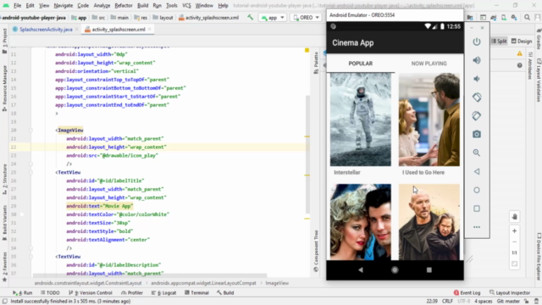The width and height of the screenshot is (542, 305).
Task: Open the File menu
Action: pos(17,6)
